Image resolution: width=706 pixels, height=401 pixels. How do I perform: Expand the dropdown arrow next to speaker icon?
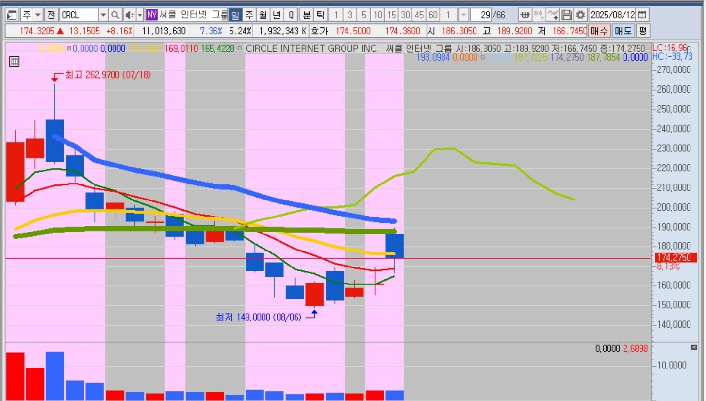(140, 15)
